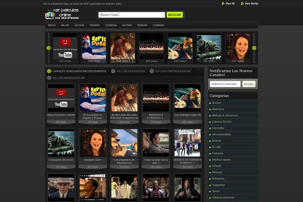Switch to the En Çok İzlenenler tab
303x202 pixels.
click(x=131, y=71)
